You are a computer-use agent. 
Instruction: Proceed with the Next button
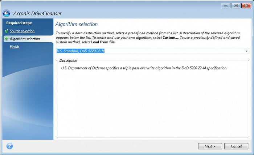coord(210,146)
